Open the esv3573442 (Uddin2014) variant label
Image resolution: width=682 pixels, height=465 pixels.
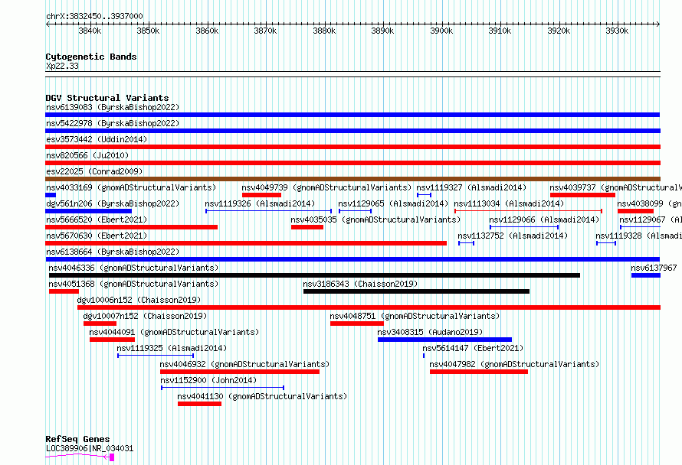click(x=97, y=139)
